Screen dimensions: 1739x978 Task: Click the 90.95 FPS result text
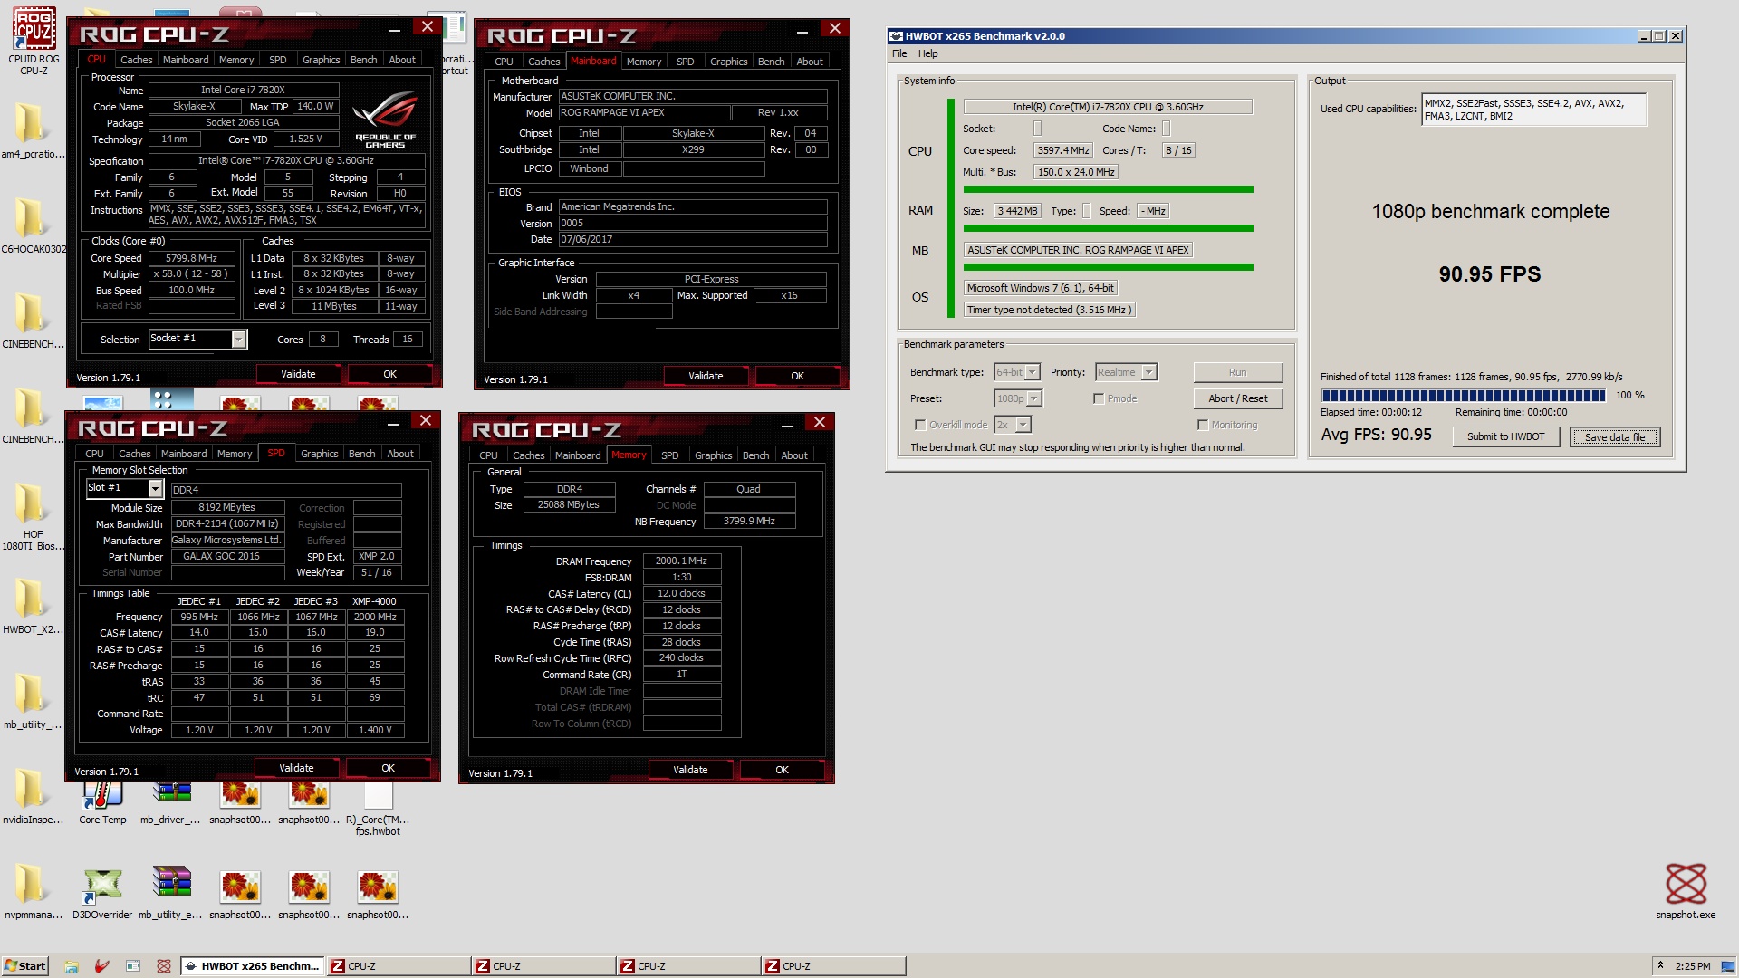pyautogui.click(x=1489, y=274)
